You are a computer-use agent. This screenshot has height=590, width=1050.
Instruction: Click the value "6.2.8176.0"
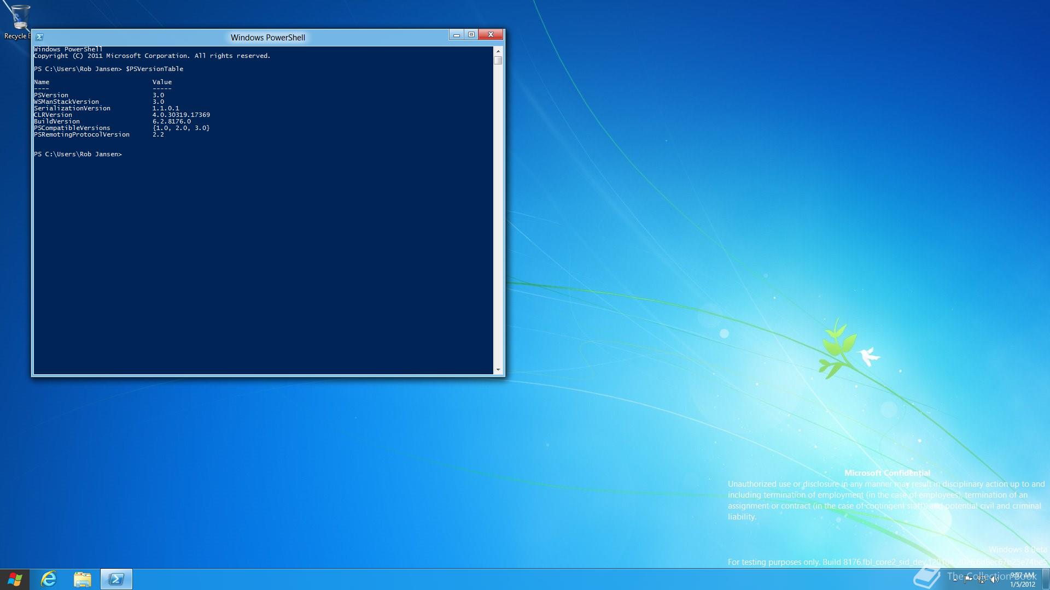pyautogui.click(x=172, y=121)
